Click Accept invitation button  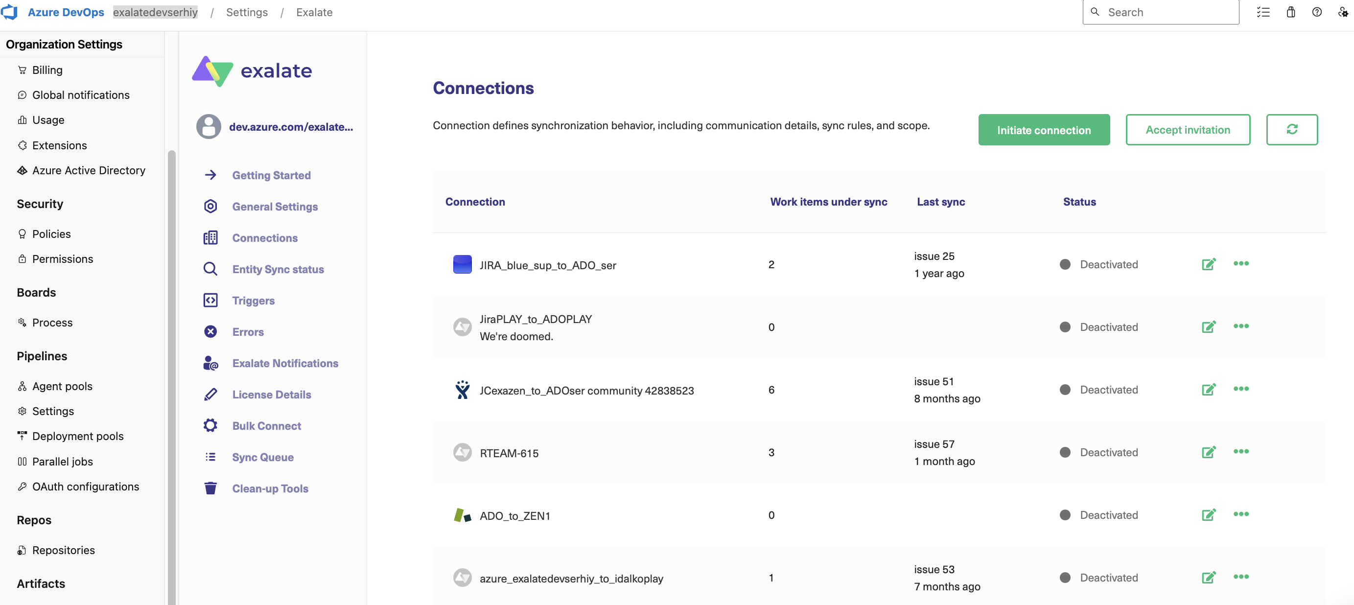click(1188, 129)
